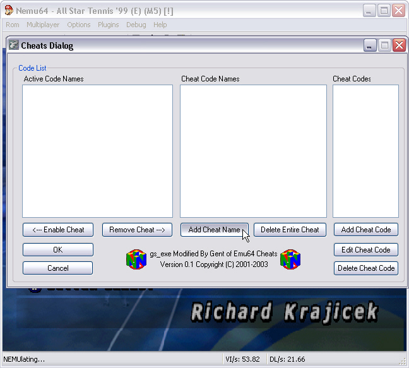Open the Help menu
The image size is (409, 368).
160,25
